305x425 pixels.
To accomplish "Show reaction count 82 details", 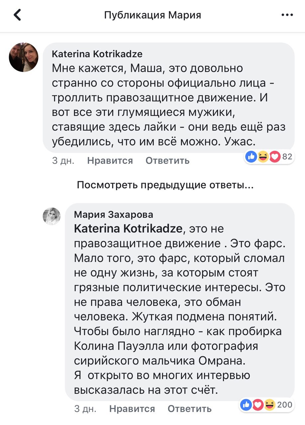I will (287, 157).
